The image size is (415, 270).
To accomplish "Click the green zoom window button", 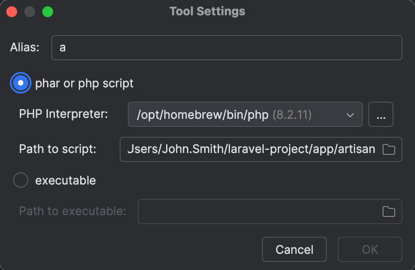I will (x=47, y=12).
